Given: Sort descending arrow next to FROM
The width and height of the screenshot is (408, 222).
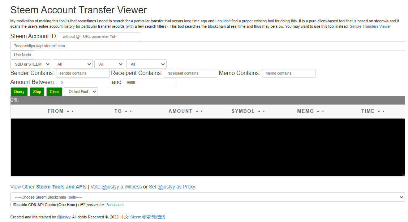Looking at the screenshot, I should point(73,111).
